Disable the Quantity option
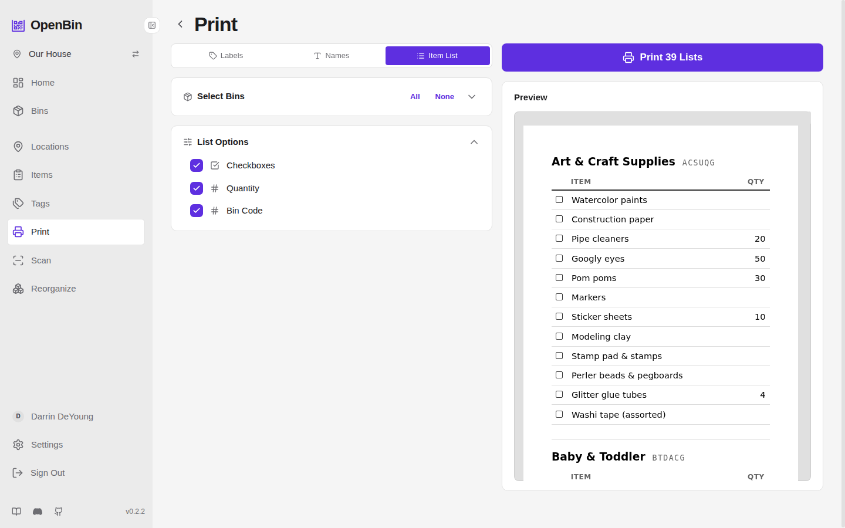 (x=197, y=188)
